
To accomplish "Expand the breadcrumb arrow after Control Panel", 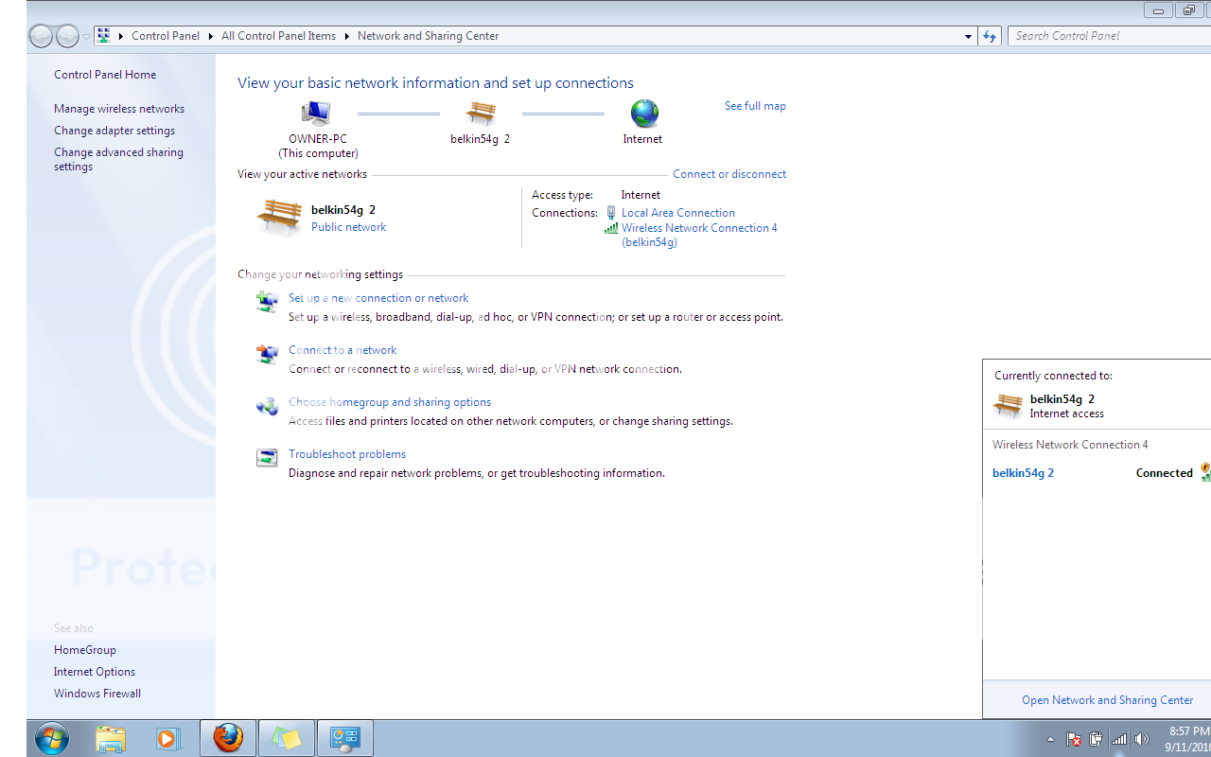I will (211, 36).
